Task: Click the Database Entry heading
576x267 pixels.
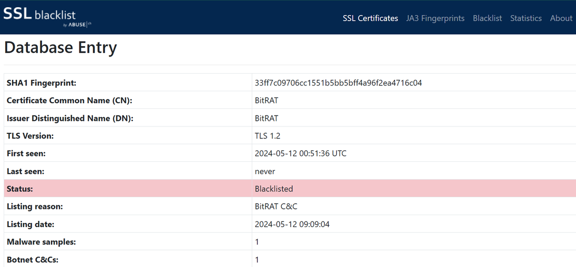Action: 61,48
